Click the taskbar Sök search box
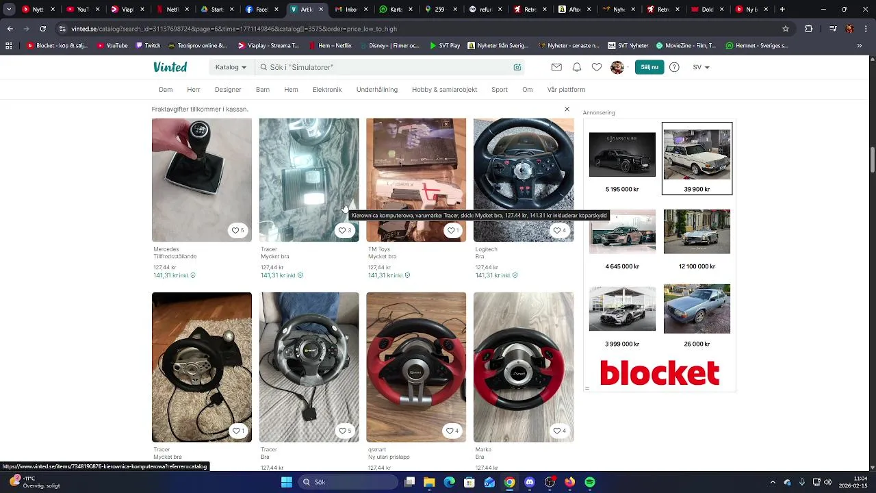The image size is (876, 493). tap(348, 482)
